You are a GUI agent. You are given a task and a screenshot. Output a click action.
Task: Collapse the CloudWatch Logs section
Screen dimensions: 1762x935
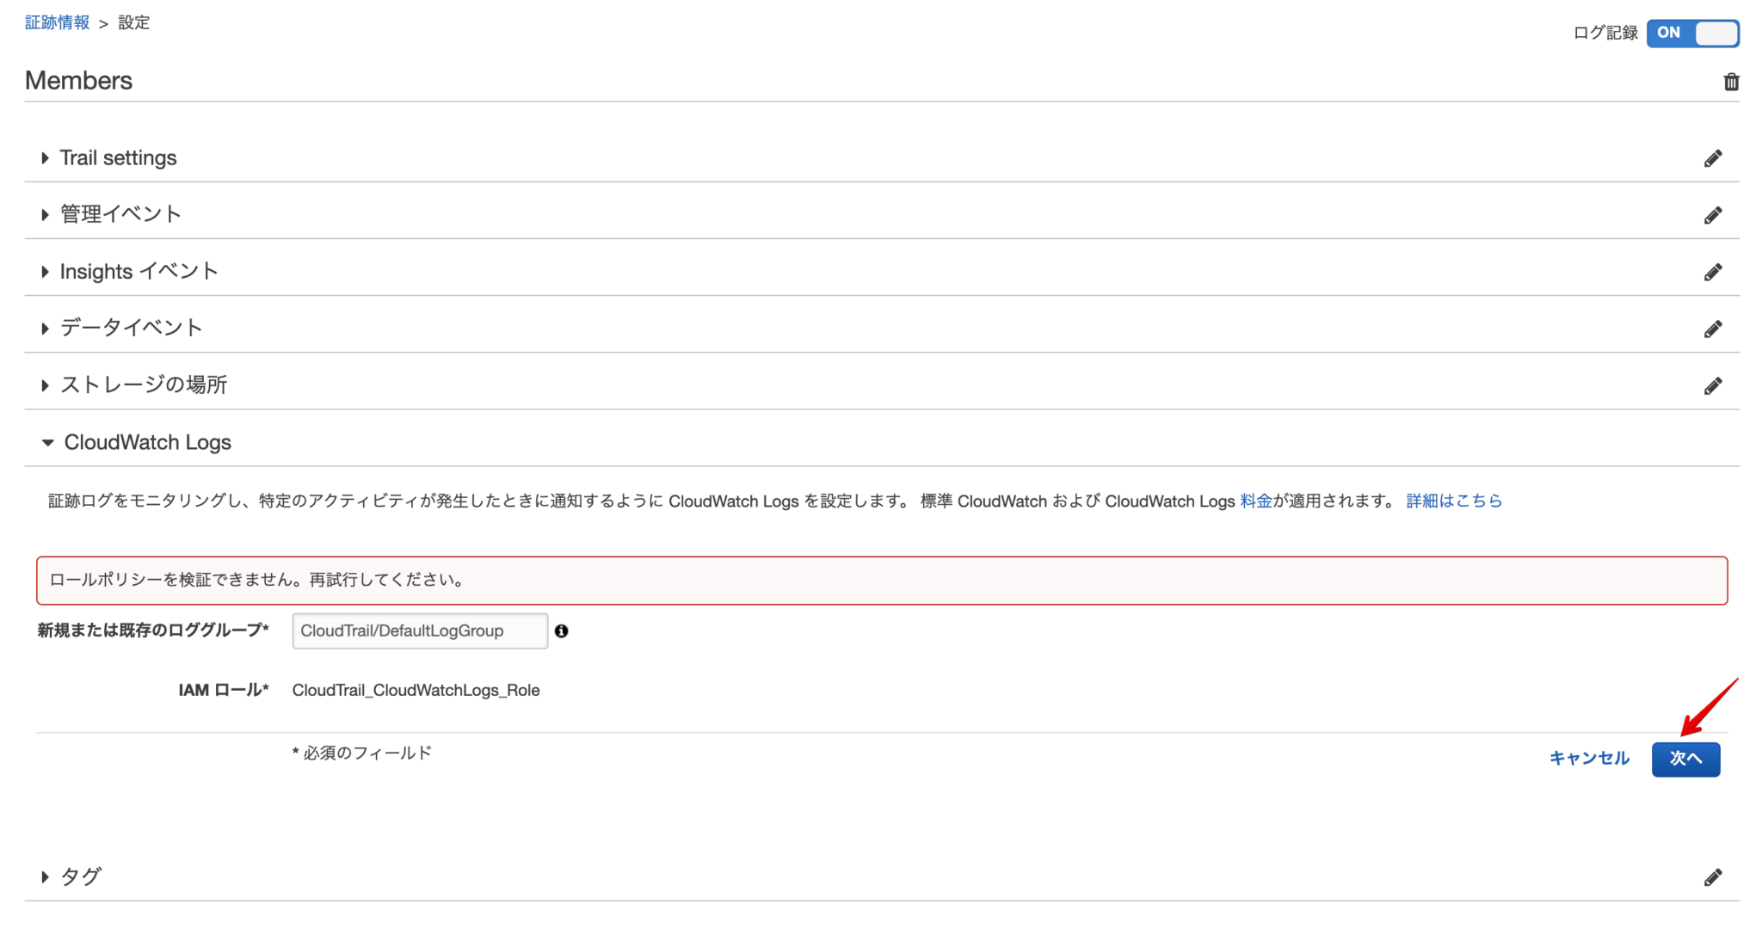coord(47,442)
